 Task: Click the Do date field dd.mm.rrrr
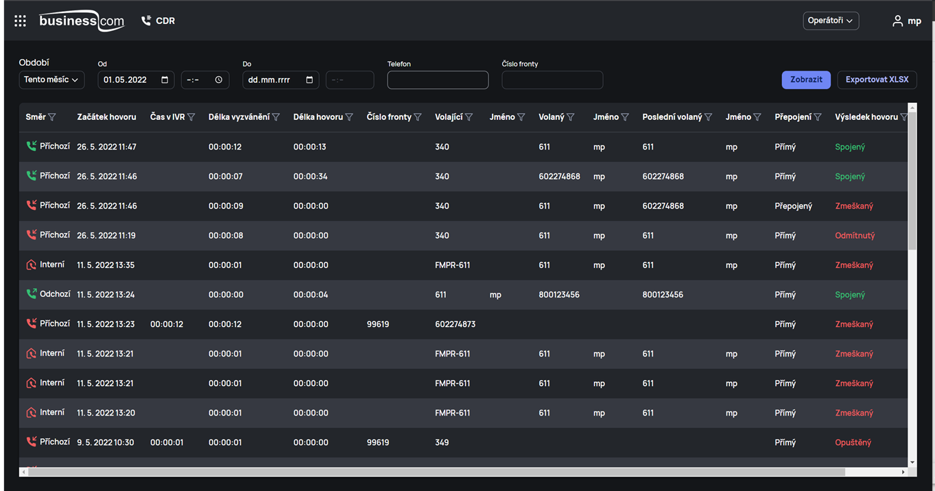281,80
